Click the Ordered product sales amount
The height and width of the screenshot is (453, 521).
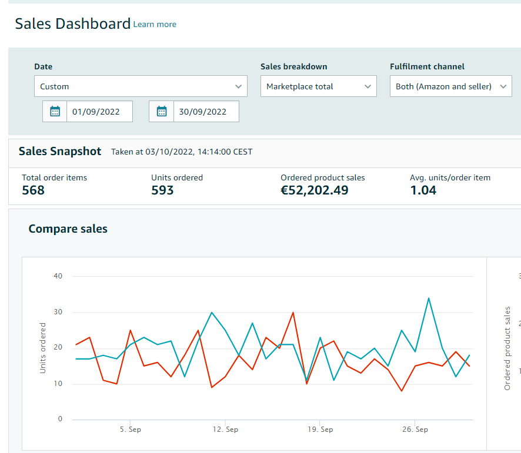pyautogui.click(x=315, y=190)
